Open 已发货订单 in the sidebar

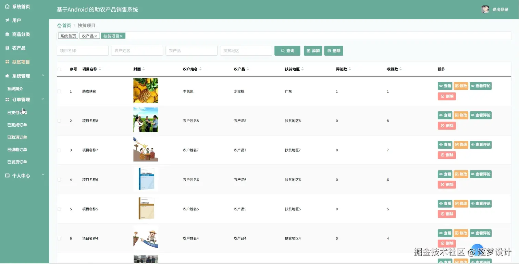tap(17, 162)
